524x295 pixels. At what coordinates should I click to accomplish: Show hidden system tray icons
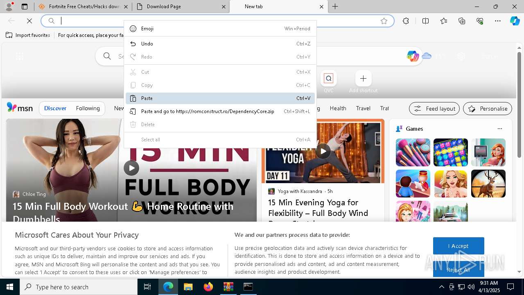[442, 287]
